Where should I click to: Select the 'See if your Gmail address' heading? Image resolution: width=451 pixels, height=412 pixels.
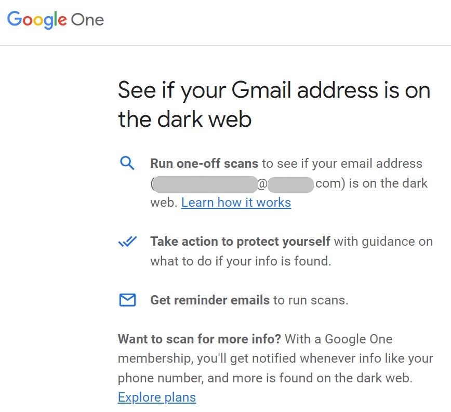274,104
